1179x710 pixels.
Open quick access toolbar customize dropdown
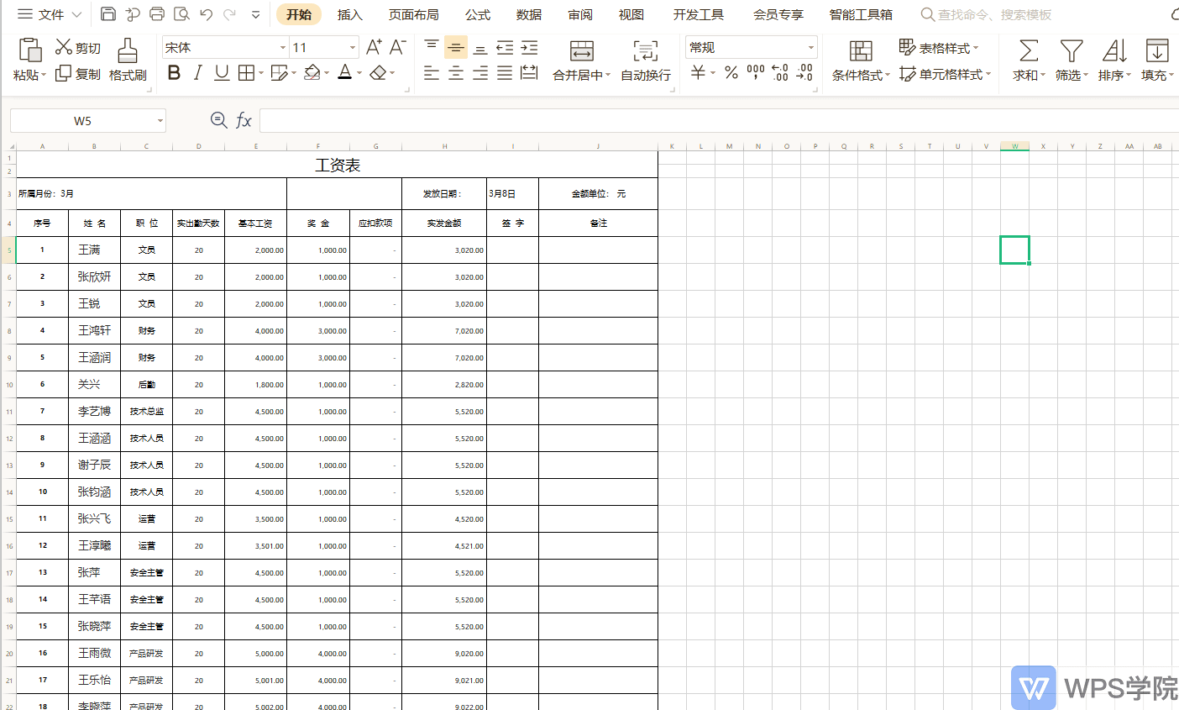[255, 14]
